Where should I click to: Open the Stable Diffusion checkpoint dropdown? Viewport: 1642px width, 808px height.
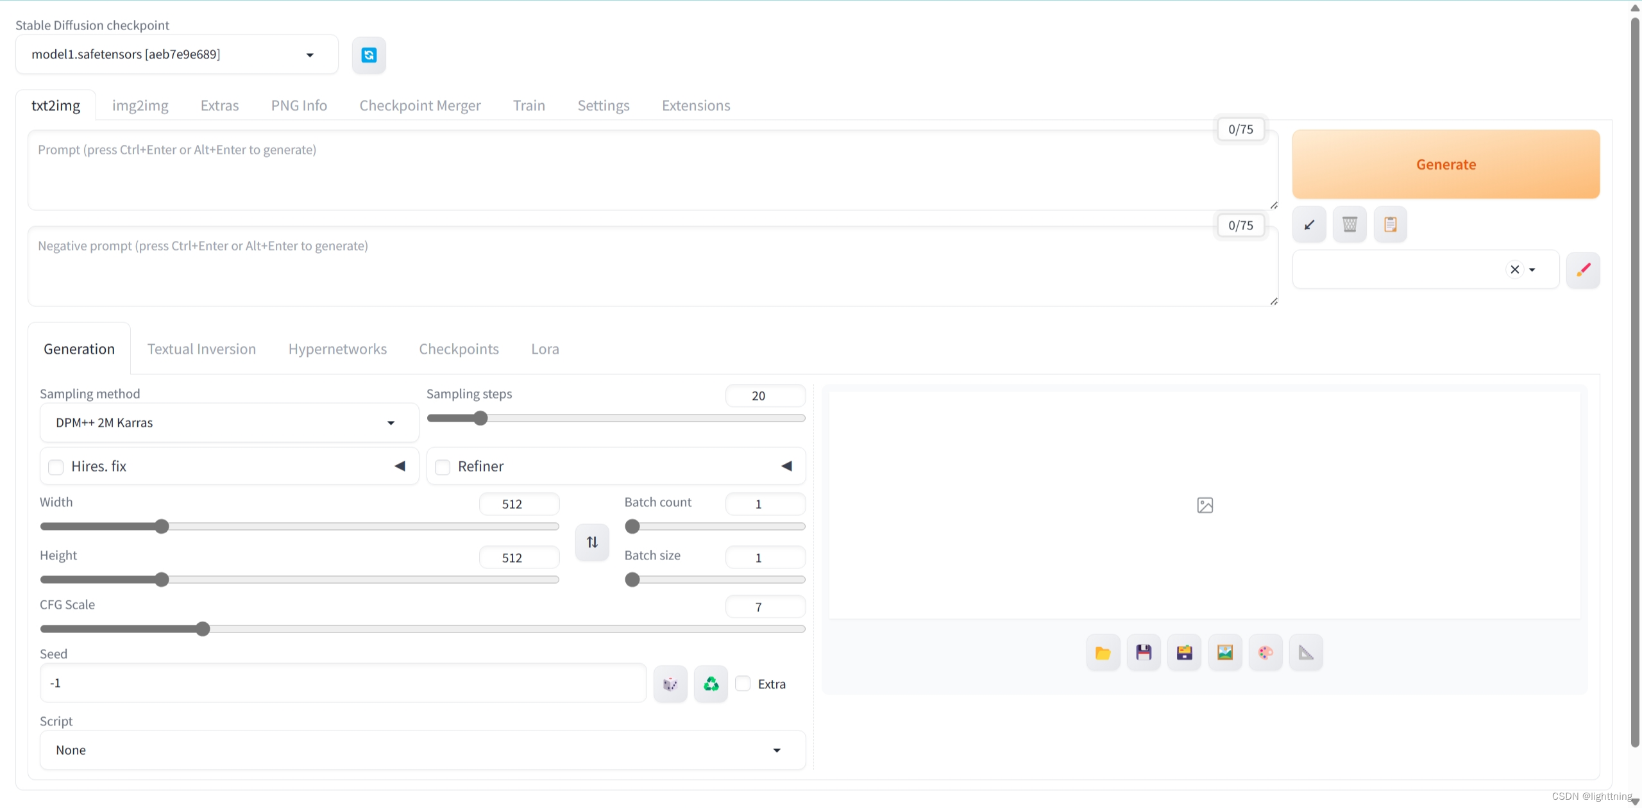(176, 55)
